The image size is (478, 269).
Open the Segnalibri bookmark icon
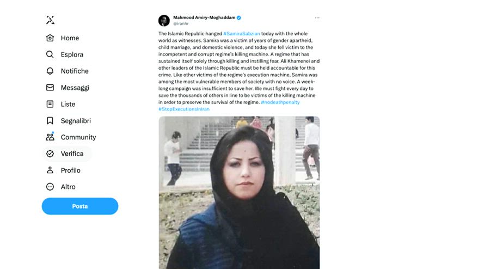click(50, 120)
